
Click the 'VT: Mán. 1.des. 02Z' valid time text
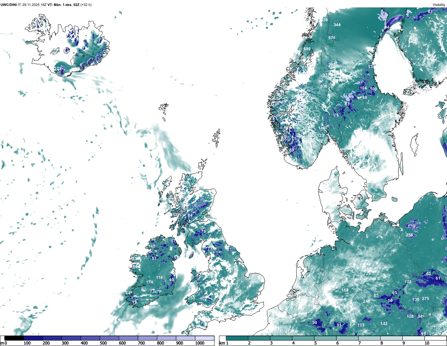pos(63,5)
